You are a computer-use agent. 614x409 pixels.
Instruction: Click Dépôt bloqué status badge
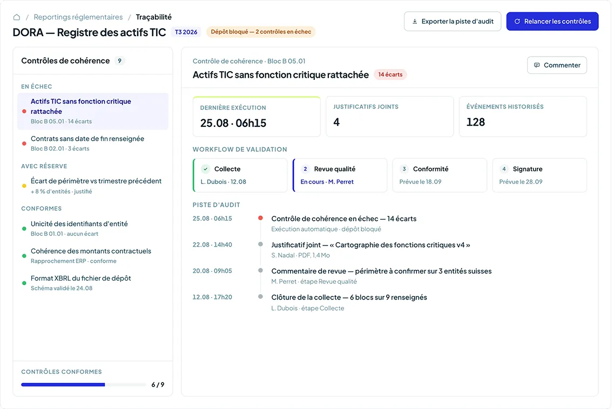(x=261, y=32)
